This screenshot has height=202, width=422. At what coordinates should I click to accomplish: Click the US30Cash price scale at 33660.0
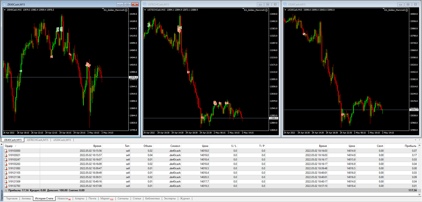[x=414, y=50]
